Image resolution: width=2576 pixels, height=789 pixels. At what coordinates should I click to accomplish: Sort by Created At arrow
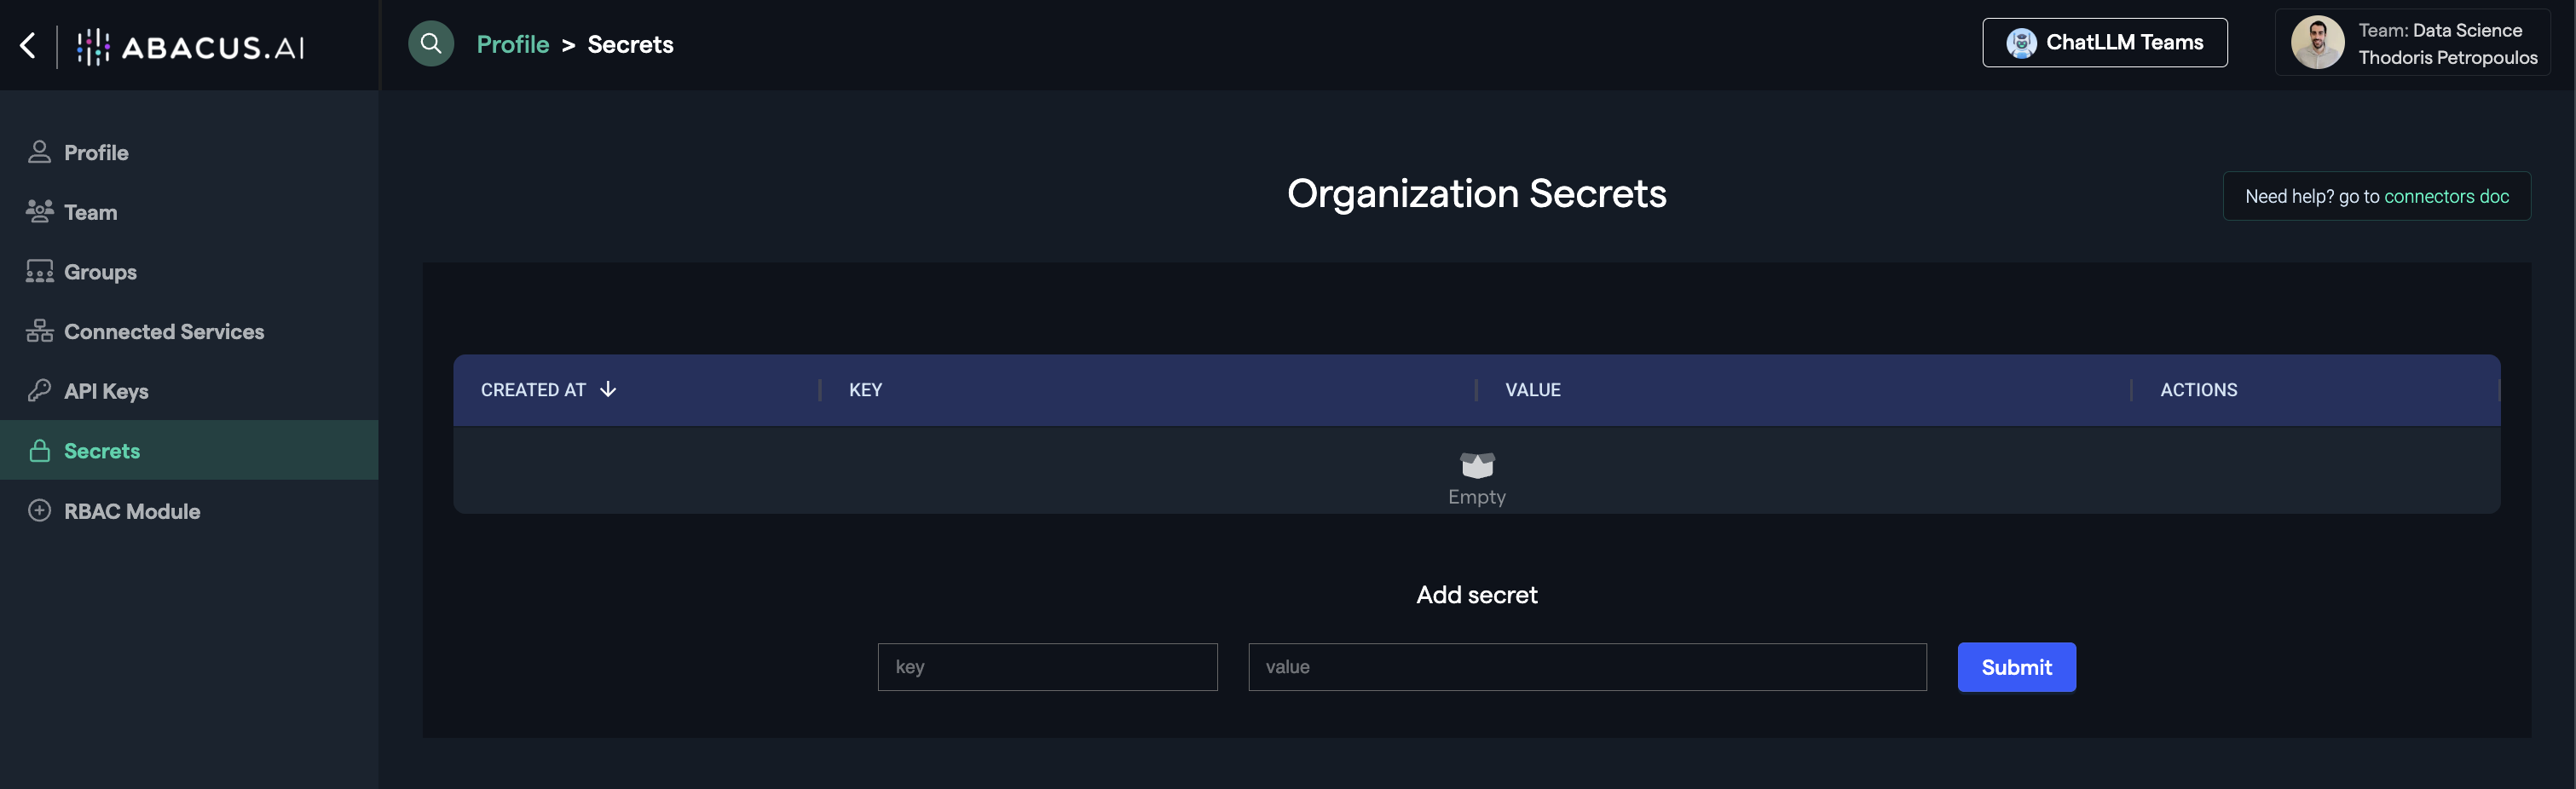608,390
